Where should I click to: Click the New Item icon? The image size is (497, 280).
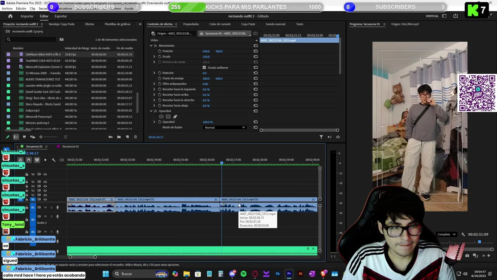point(127,137)
